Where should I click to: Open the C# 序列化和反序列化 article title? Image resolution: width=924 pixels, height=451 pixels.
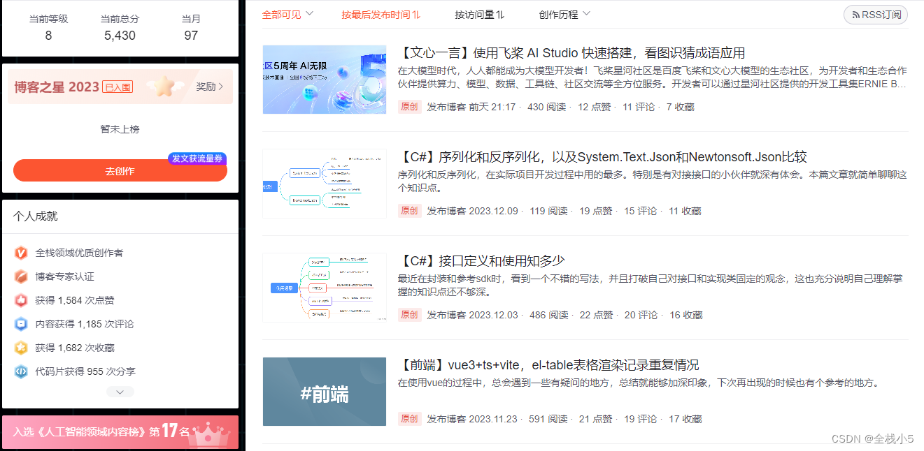click(x=602, y=157)
